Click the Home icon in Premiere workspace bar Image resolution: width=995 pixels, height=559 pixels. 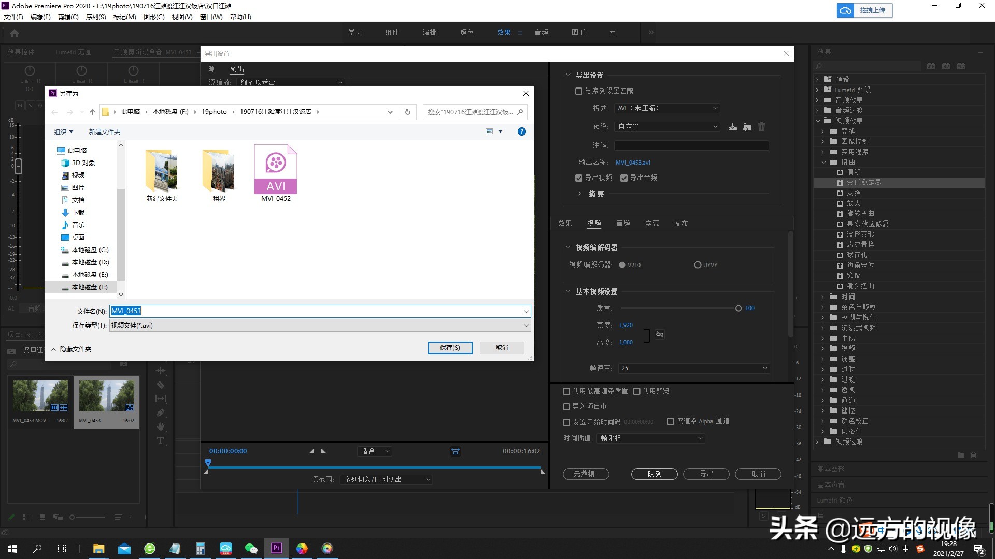click(x=15, y=33)
